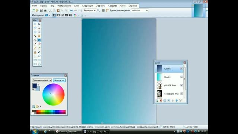The image size is (238, 134).
Task: Choose Linear Reflected gradient type
Action: [58, 15]
